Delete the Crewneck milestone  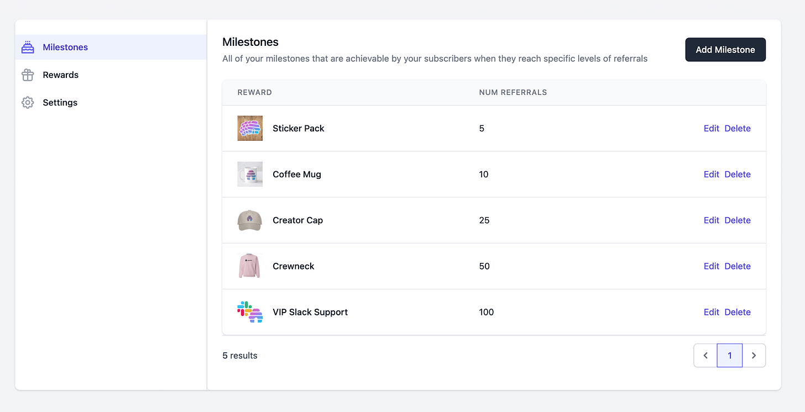738,266
